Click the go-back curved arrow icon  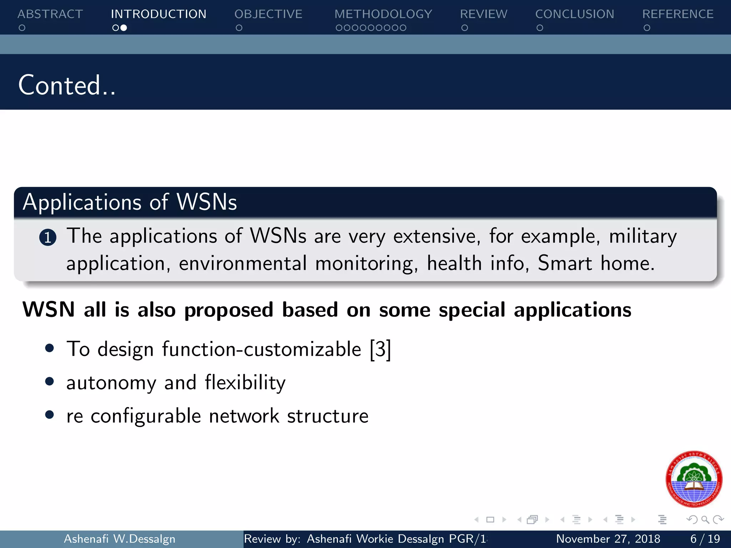[692, 520]
